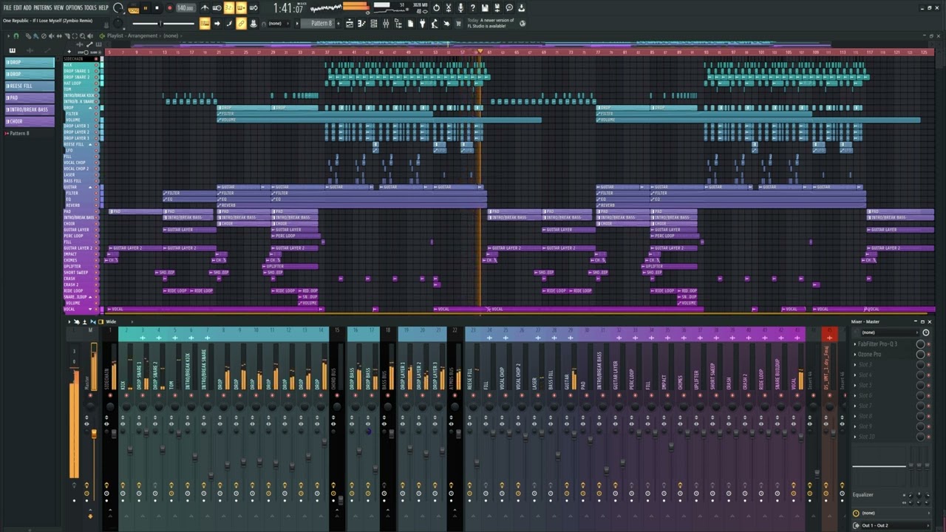
Task: Select the INTRO/BREAK BASS pattern in picker
Action: 30,109
